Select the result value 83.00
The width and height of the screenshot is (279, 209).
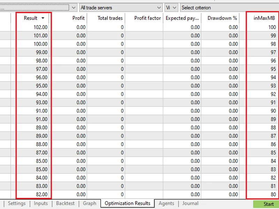[42, 186]
